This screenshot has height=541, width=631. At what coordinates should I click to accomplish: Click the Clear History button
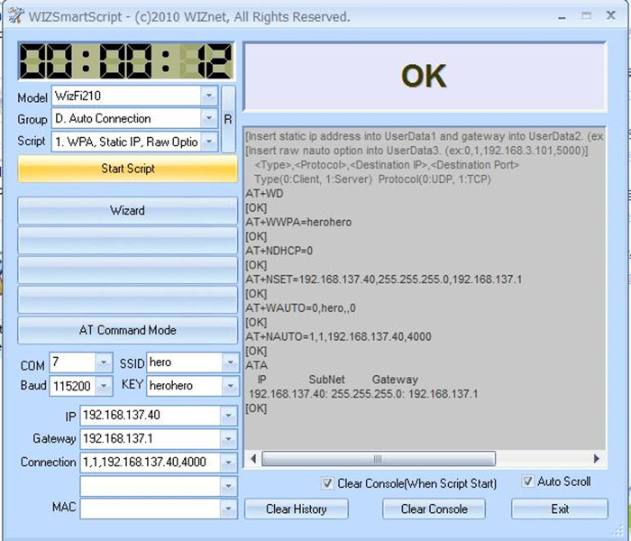[x=297, y=509]
